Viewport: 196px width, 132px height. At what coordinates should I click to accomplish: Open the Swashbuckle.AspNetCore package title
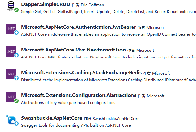52,118
